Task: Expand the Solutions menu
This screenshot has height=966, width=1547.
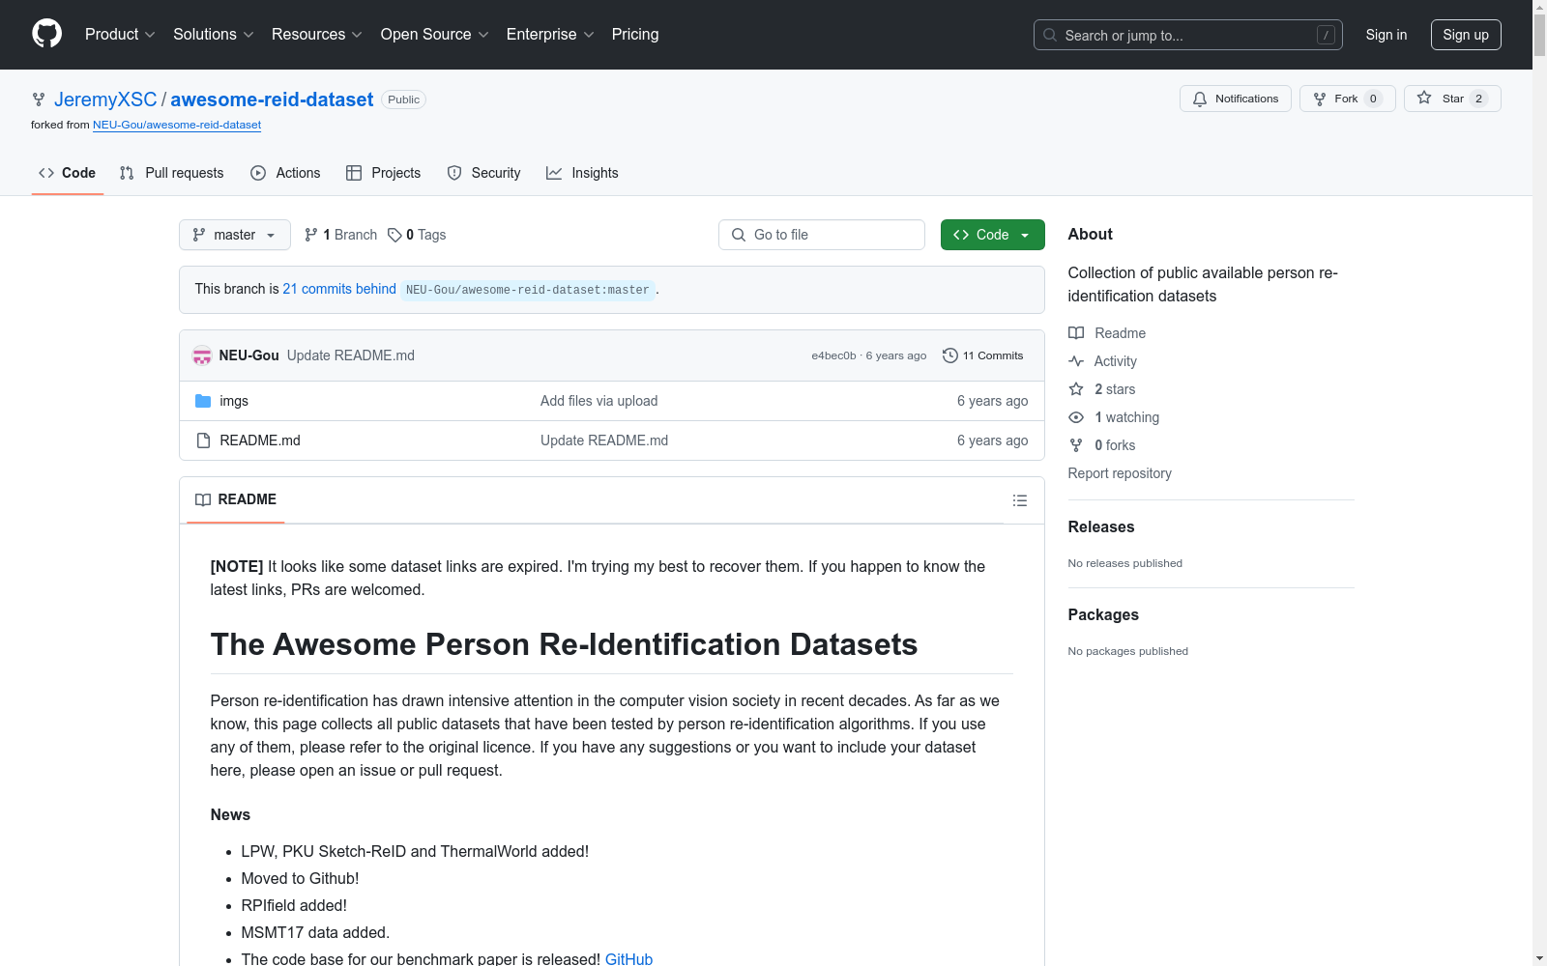Action: pyautogui.click(x=214, y=34)
